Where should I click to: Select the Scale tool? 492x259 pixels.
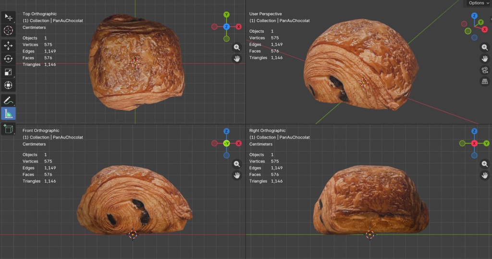(8, 72)
